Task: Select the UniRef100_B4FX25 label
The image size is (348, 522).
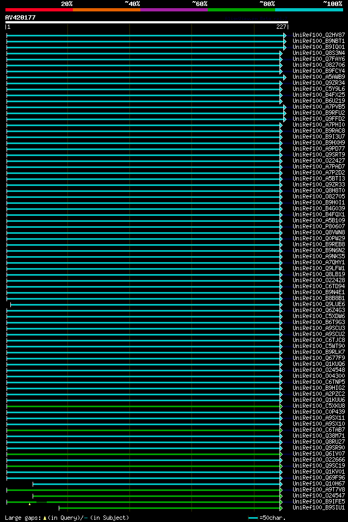Action: pos(319,95)
